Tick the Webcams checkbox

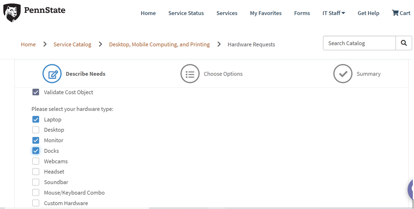pos(36,161)
